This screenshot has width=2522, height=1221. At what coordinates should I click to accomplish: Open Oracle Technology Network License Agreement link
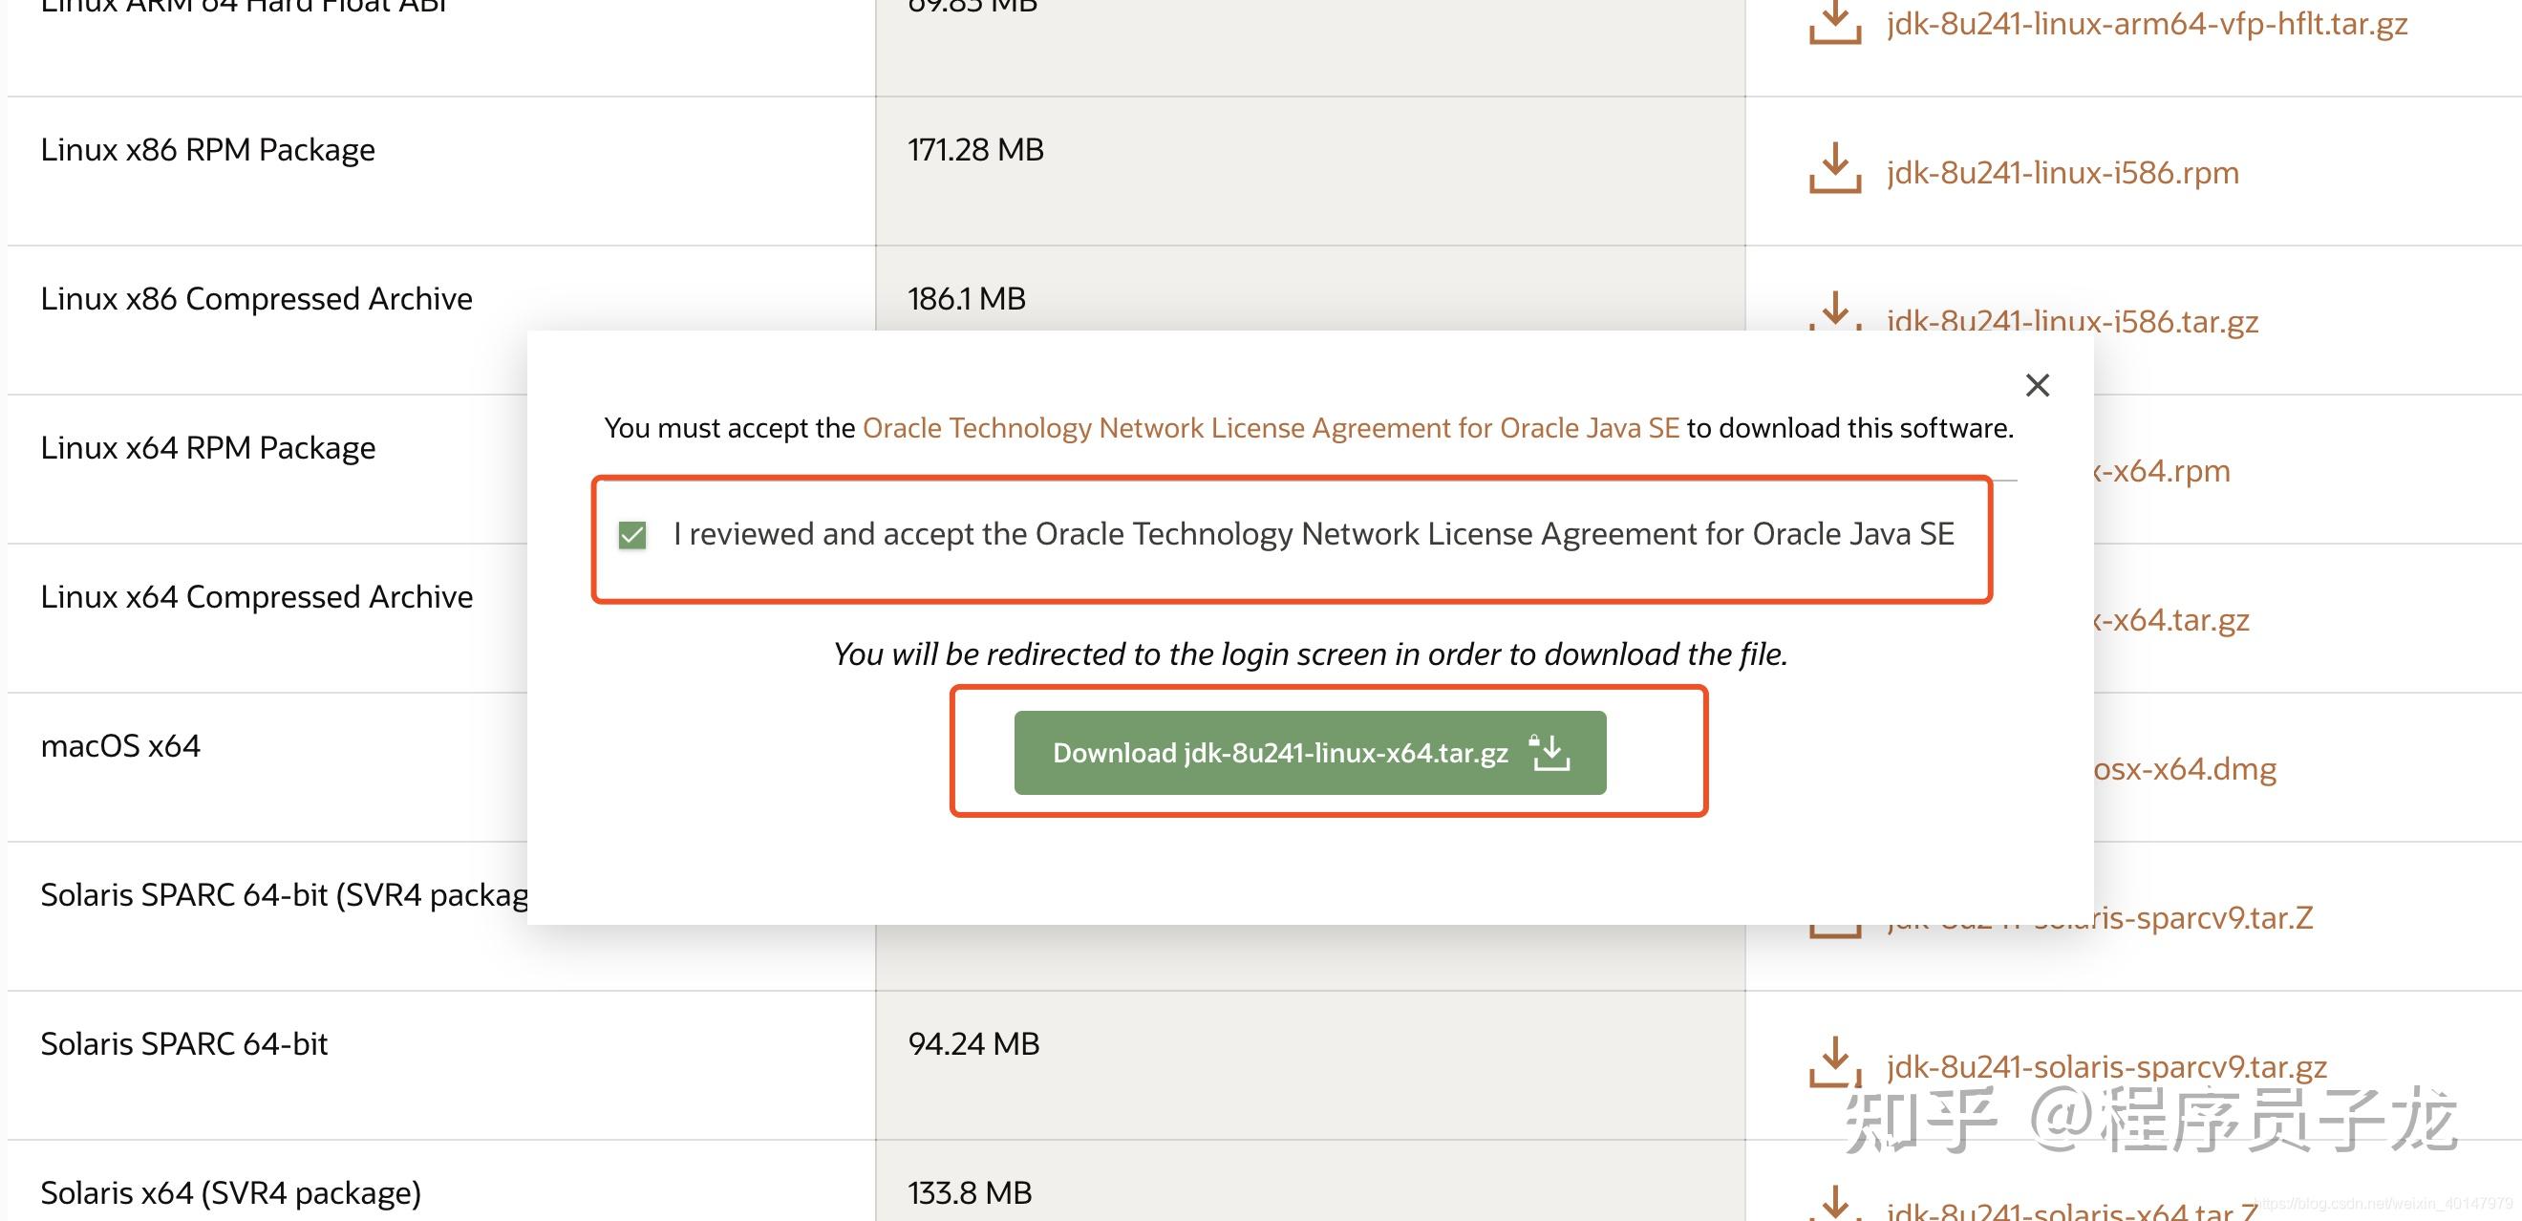[x=1270, y=428]
